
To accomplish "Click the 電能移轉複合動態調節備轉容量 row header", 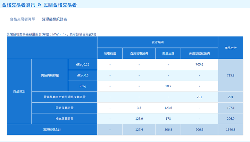I will pyautogui.click(x=64, y=97).
